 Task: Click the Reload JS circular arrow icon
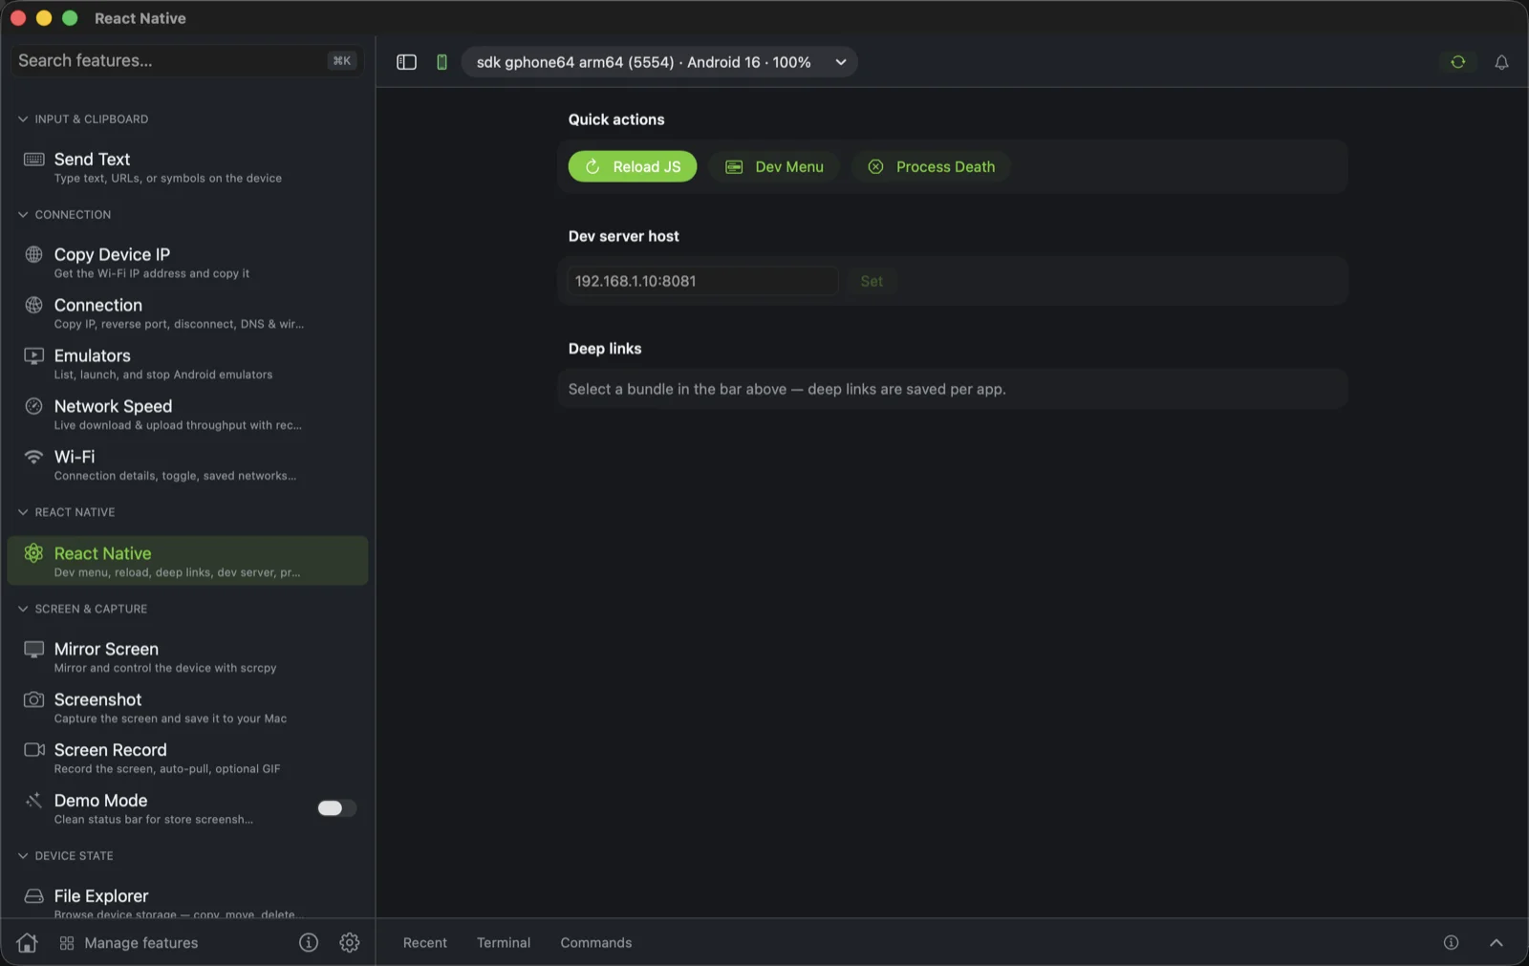click(592, 167)
